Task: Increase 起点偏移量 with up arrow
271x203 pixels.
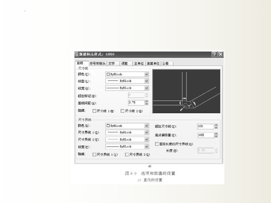Action: [216, 134]
